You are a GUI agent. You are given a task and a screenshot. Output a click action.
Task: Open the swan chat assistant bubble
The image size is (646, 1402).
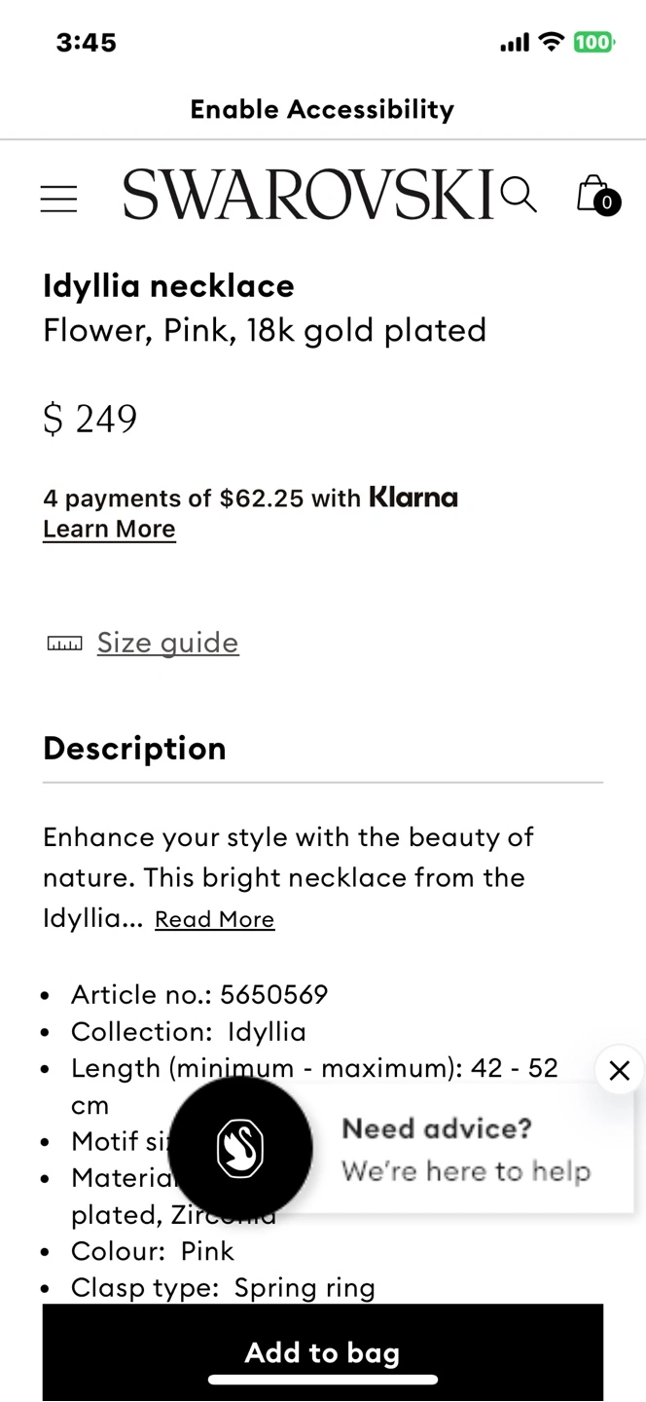click(x=240, y=1149)
